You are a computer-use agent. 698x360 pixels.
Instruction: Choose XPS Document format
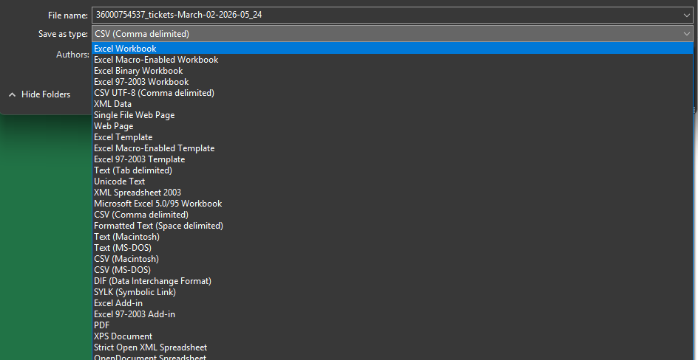[392, 336]
